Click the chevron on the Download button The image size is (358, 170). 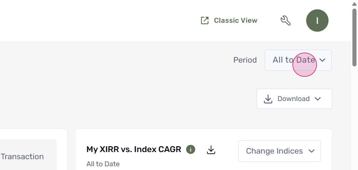click(x=318, y=99)
